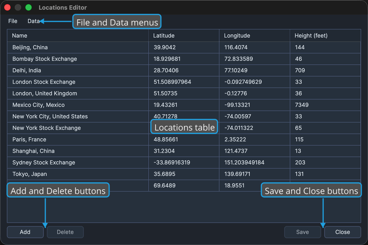Image resolution: width=368 pixels, height=245 pixels.
Task: Click the Latitude column header
Action: pos(184,36)
